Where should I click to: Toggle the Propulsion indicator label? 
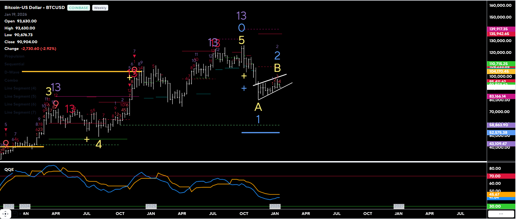click(14, 56)
